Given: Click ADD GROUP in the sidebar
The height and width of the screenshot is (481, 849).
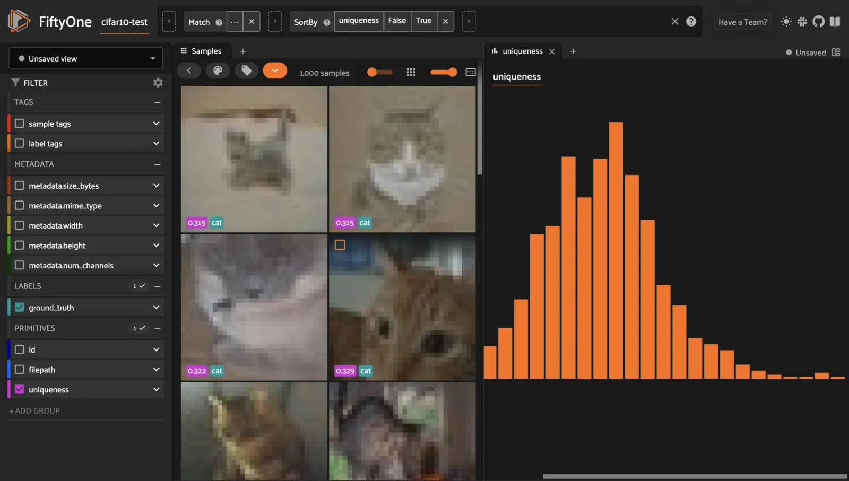Looking at the screenshot, I should coord(34,410).
